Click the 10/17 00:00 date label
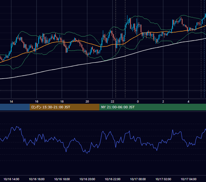This screenshot has width=206, height=182. click(x=138, y=179)
